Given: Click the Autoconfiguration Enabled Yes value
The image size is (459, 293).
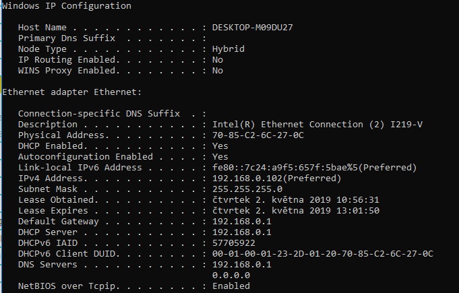Looking at the screenshot, I should pos(220,156).
